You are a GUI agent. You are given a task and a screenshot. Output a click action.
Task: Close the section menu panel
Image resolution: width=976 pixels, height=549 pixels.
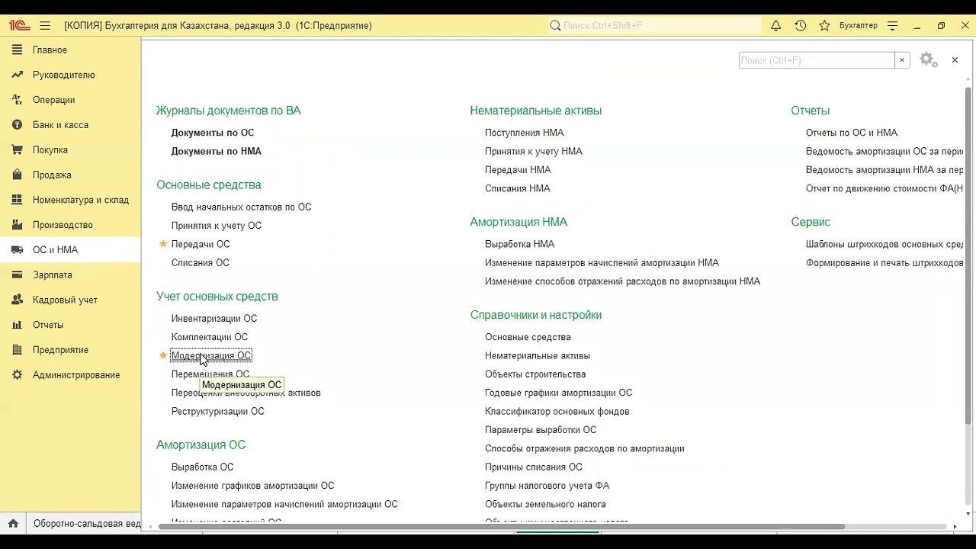coord(955,59)
